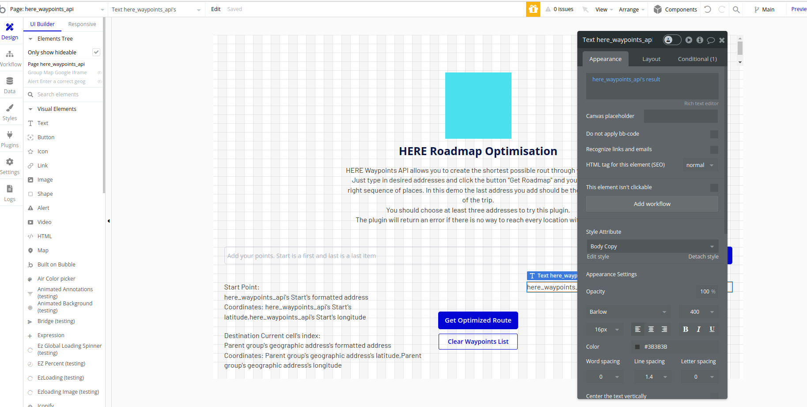Open the Settings section

coord(10,166)
